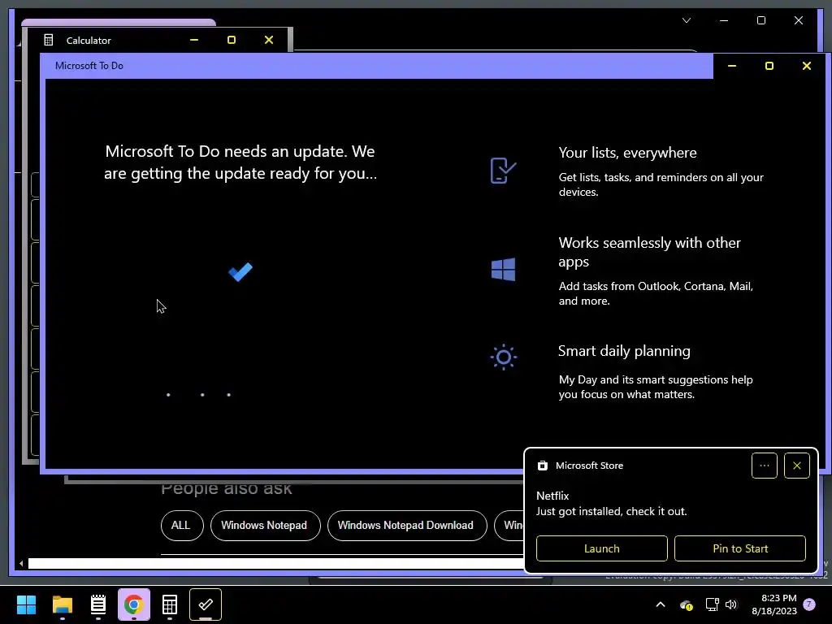Launch Netflix from the Store notification
Screen dimensions: 832x624
click(x=602, y=548)
